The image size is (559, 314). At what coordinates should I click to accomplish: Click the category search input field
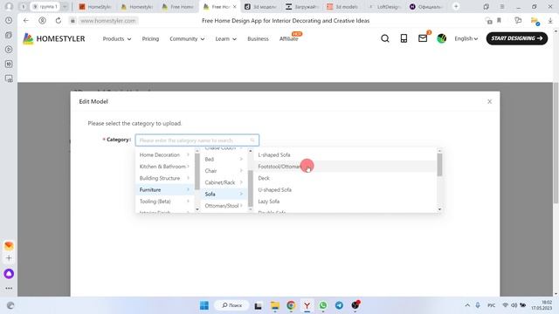(x=197, y=140)
